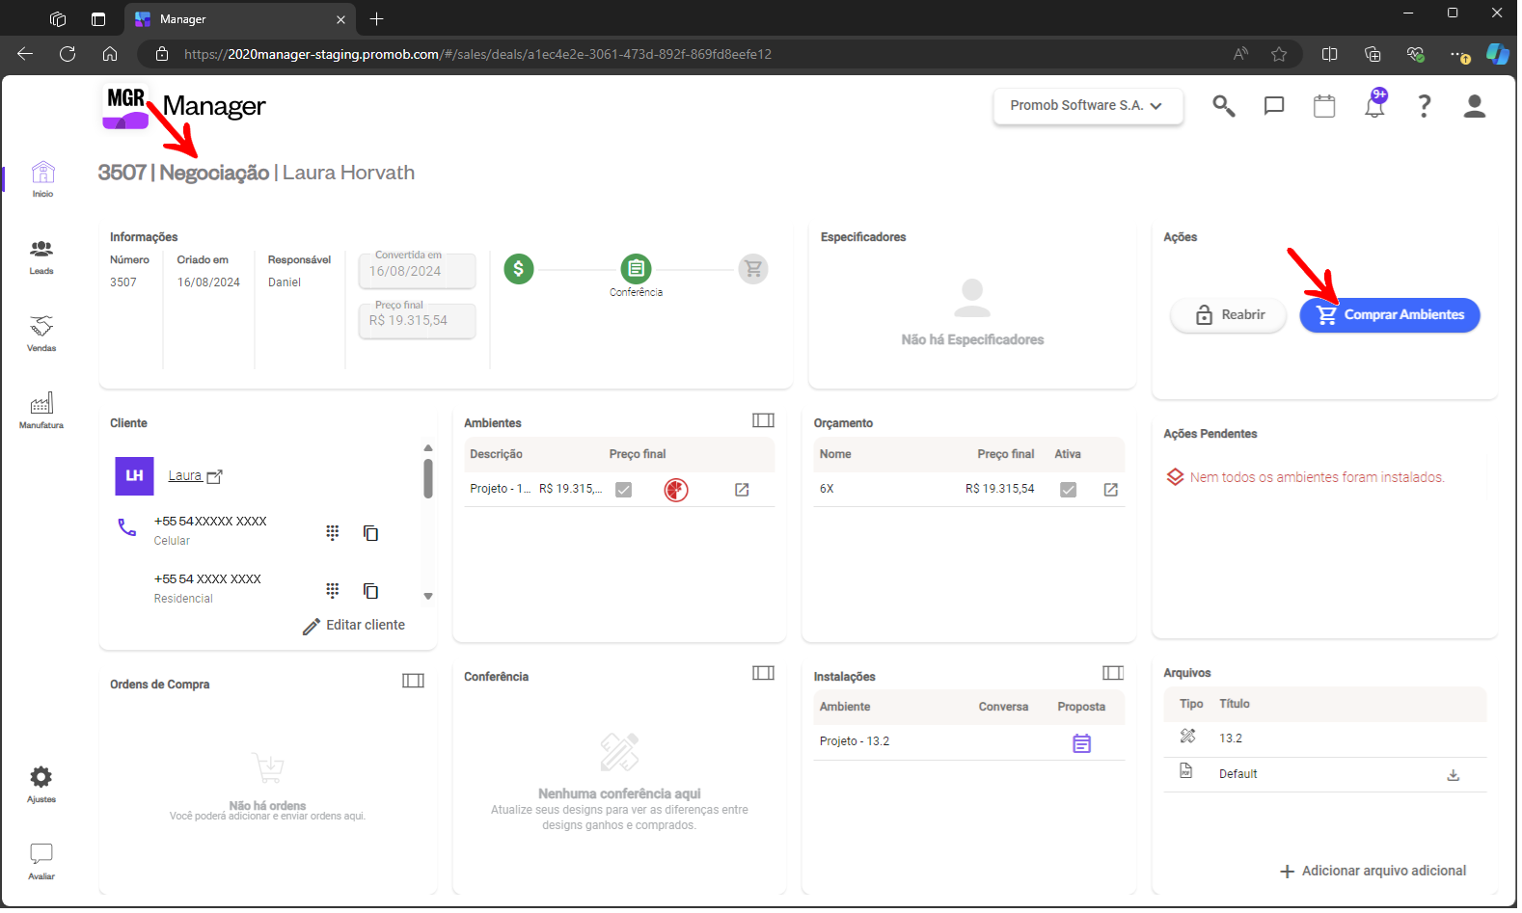Close the Manager browser tab
This screenshot has height=913, width=1522.
tap(341, 19)
